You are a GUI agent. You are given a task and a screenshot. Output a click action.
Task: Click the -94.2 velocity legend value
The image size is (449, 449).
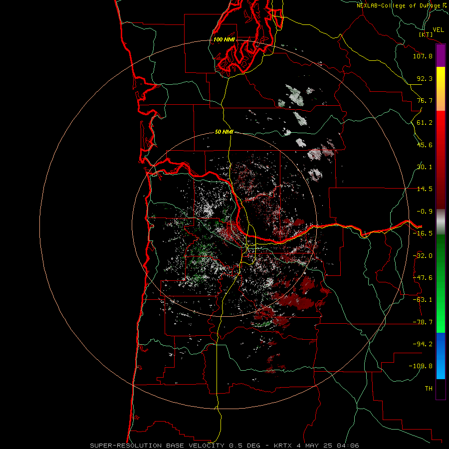click(423, 344)
